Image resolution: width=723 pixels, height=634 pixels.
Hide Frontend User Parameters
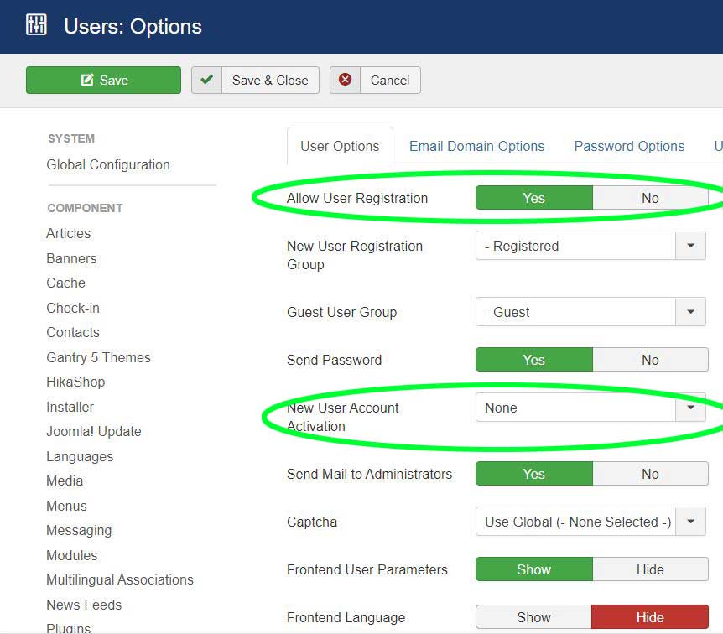click(650, 569)
